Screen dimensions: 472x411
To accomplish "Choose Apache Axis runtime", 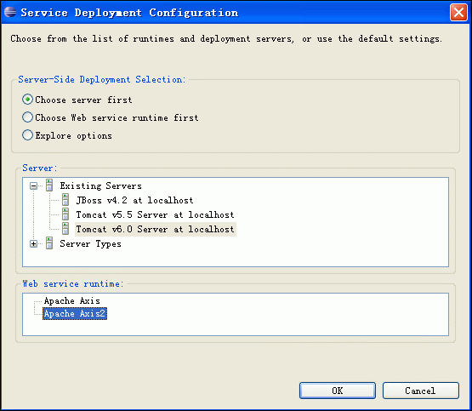I will tap(72, 300).
